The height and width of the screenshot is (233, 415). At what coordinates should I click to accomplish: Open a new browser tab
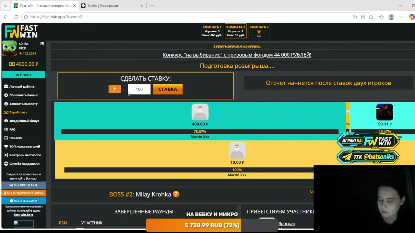point(152,6)
